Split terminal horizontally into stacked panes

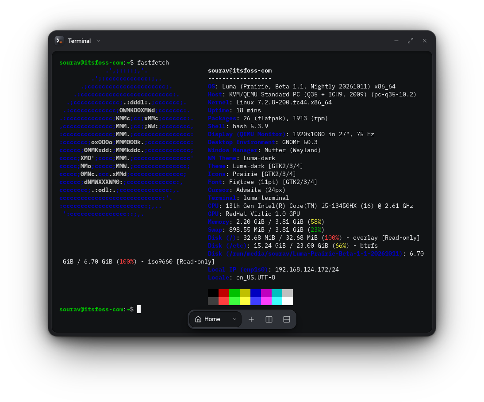tap(286, 319)
